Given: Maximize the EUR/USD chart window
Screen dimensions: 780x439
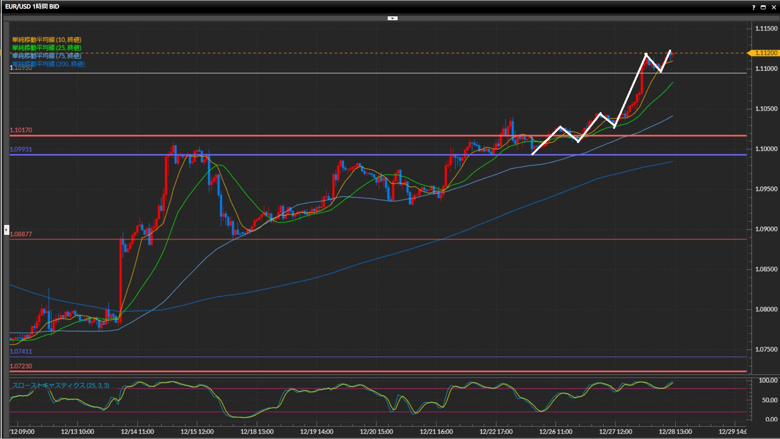Looking at the screenshot, I should pos(763,7).
